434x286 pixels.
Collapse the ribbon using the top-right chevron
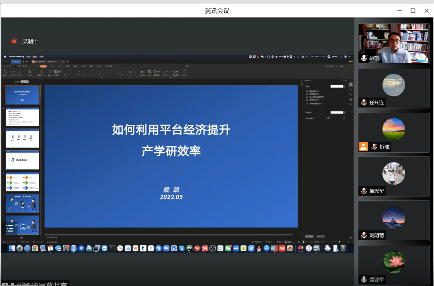coord(351,66)
